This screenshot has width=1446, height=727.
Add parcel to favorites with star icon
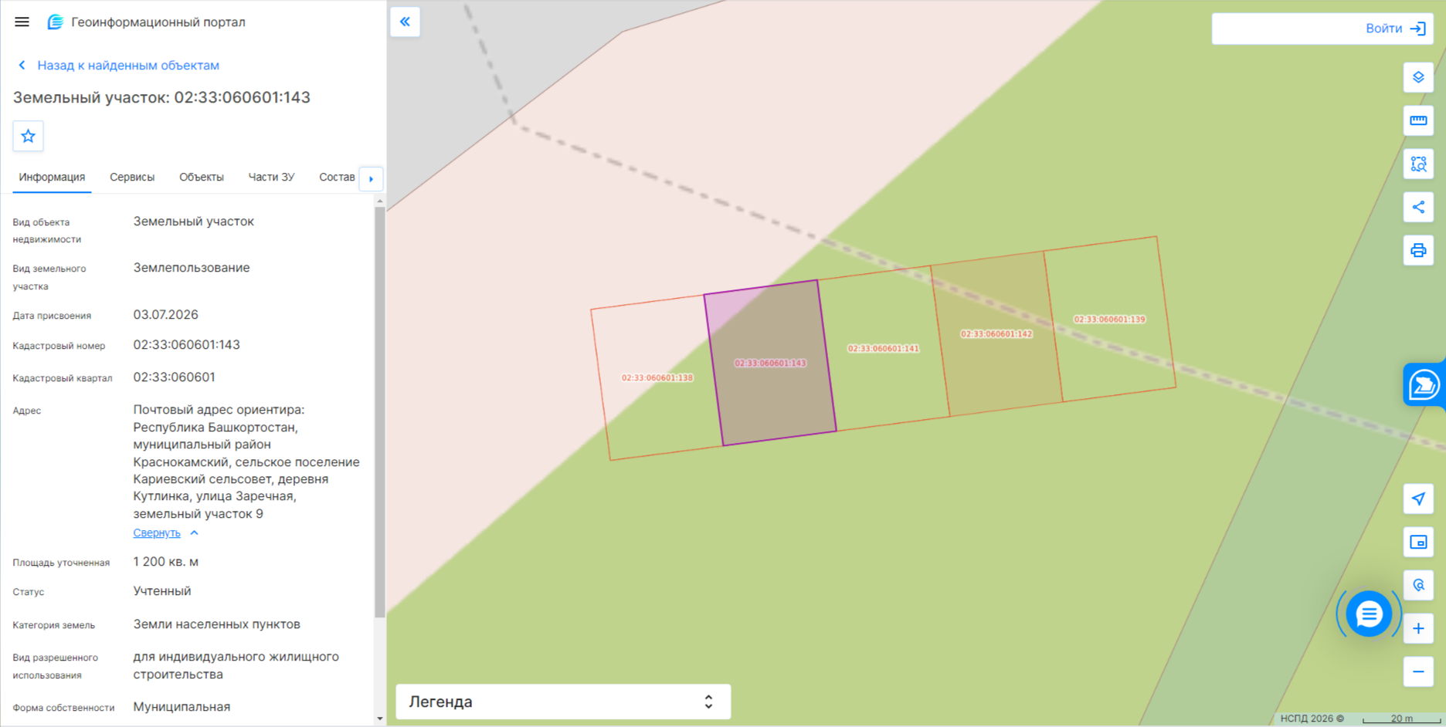pos(28,137)
